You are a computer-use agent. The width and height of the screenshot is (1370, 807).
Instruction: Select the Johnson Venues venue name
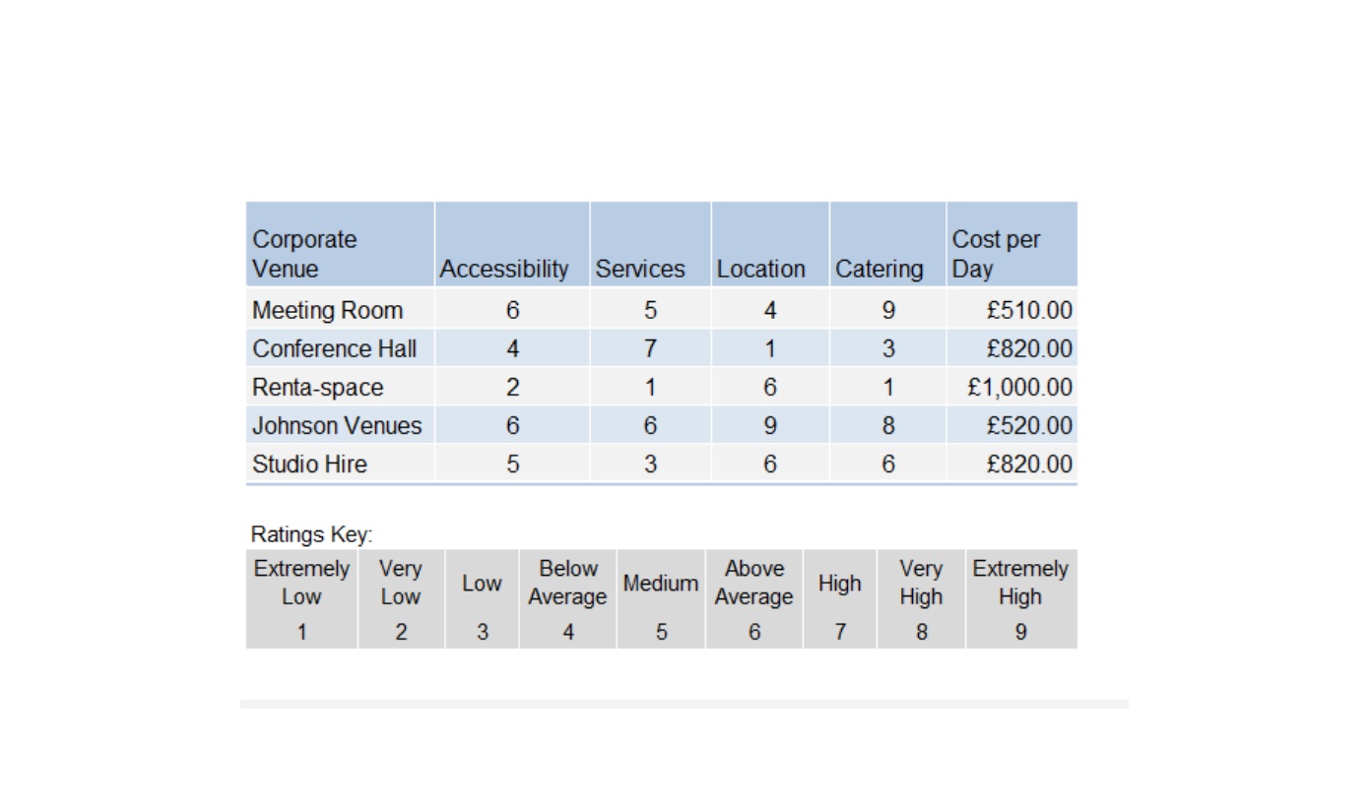337,425
